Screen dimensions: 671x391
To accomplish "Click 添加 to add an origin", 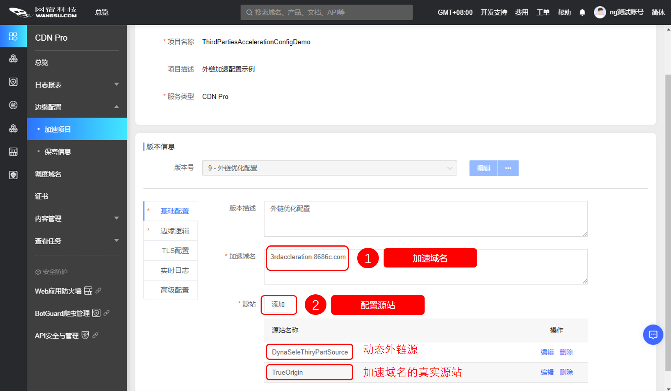I will (278, 305).
